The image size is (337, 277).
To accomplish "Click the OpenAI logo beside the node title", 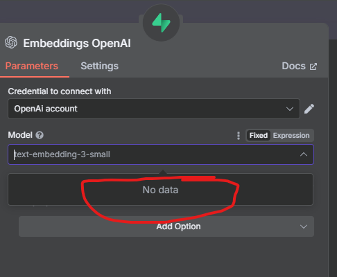I will (x=11, y=42).
